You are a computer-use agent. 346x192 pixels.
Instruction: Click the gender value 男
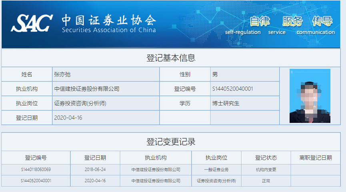click(215, 74)
